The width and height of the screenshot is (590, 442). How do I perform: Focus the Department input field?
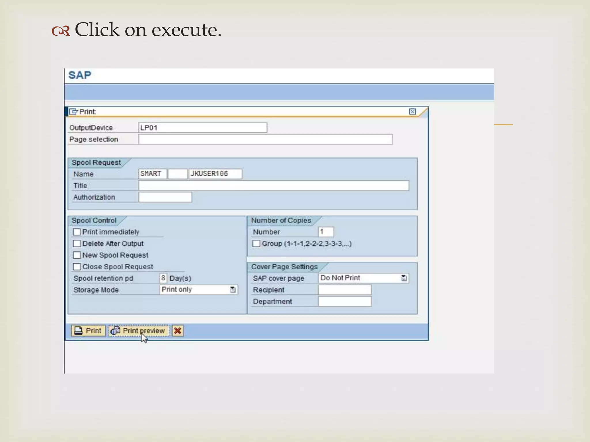(345, 301)
